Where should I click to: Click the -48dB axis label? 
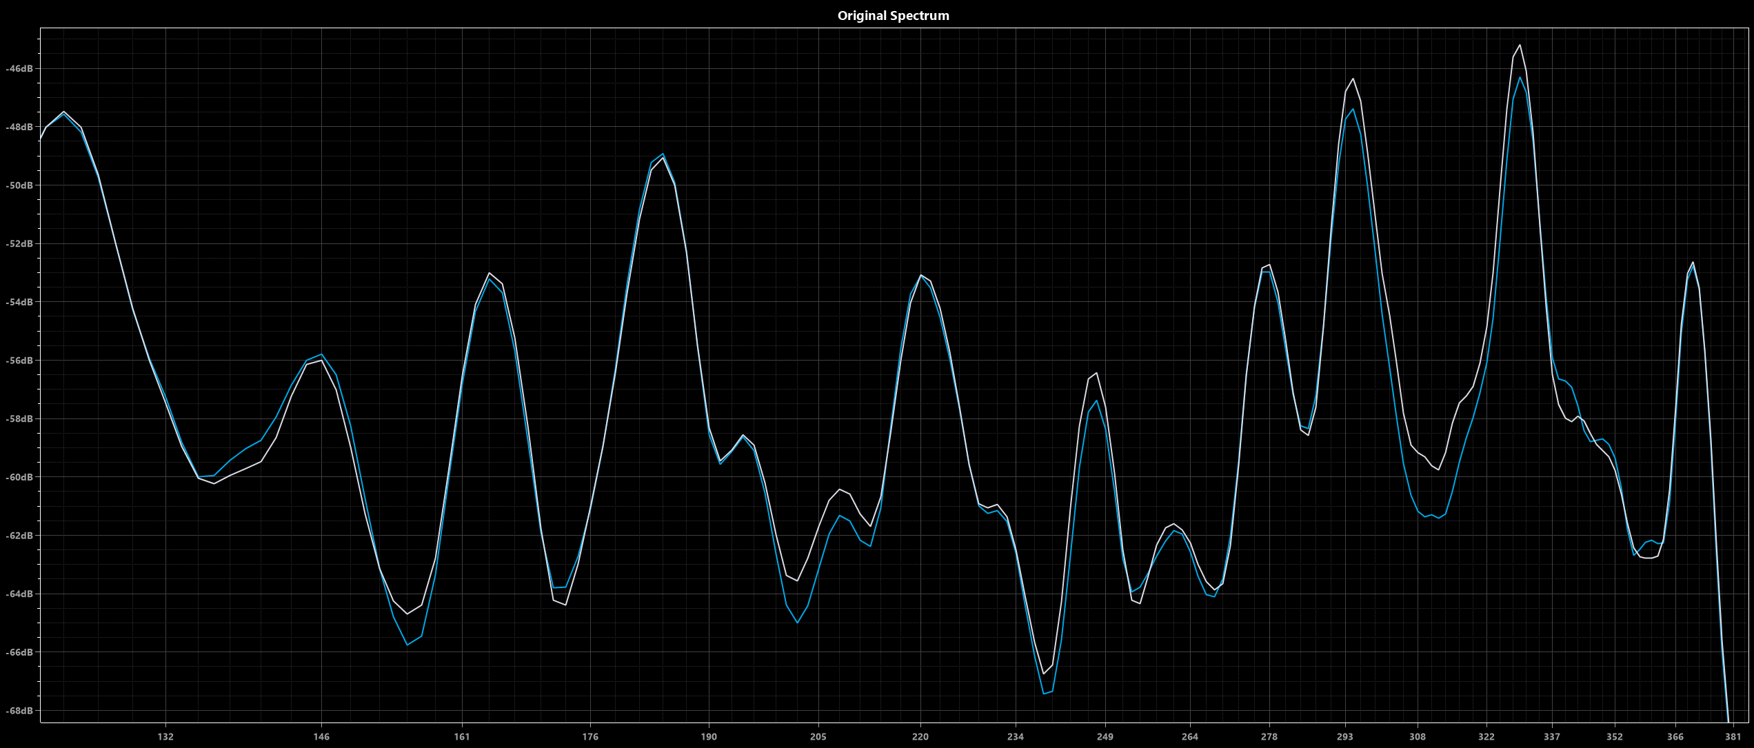[19, 127]
